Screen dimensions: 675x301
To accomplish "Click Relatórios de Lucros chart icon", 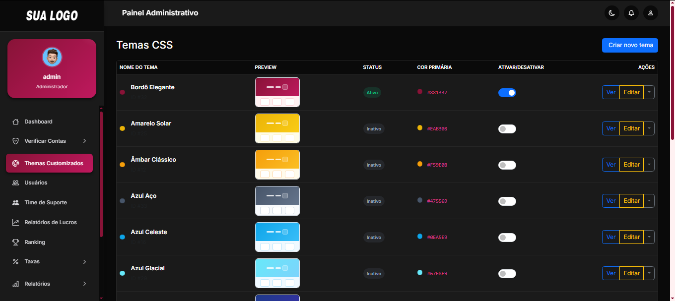I will pos(15,222).
